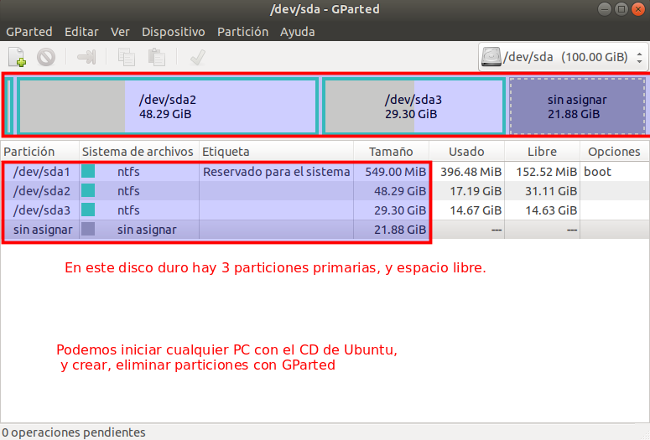Close the GParted window
This screenshot has width=650, height=440.
[638, 8]
